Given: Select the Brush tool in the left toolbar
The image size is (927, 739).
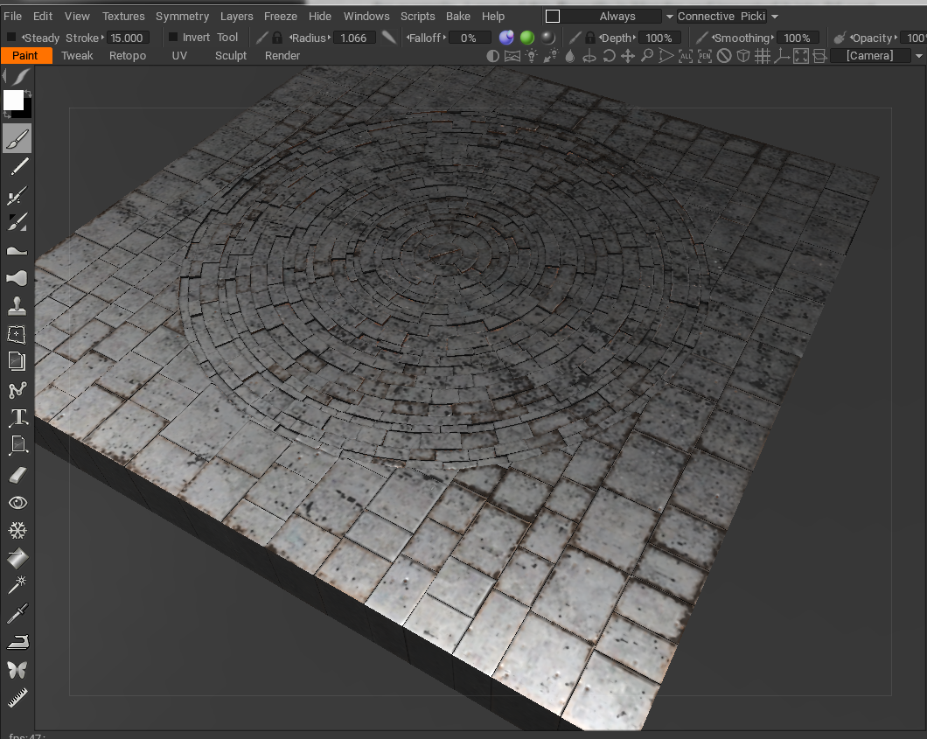Looking at the screenshot, I should [x=17, y=138].
